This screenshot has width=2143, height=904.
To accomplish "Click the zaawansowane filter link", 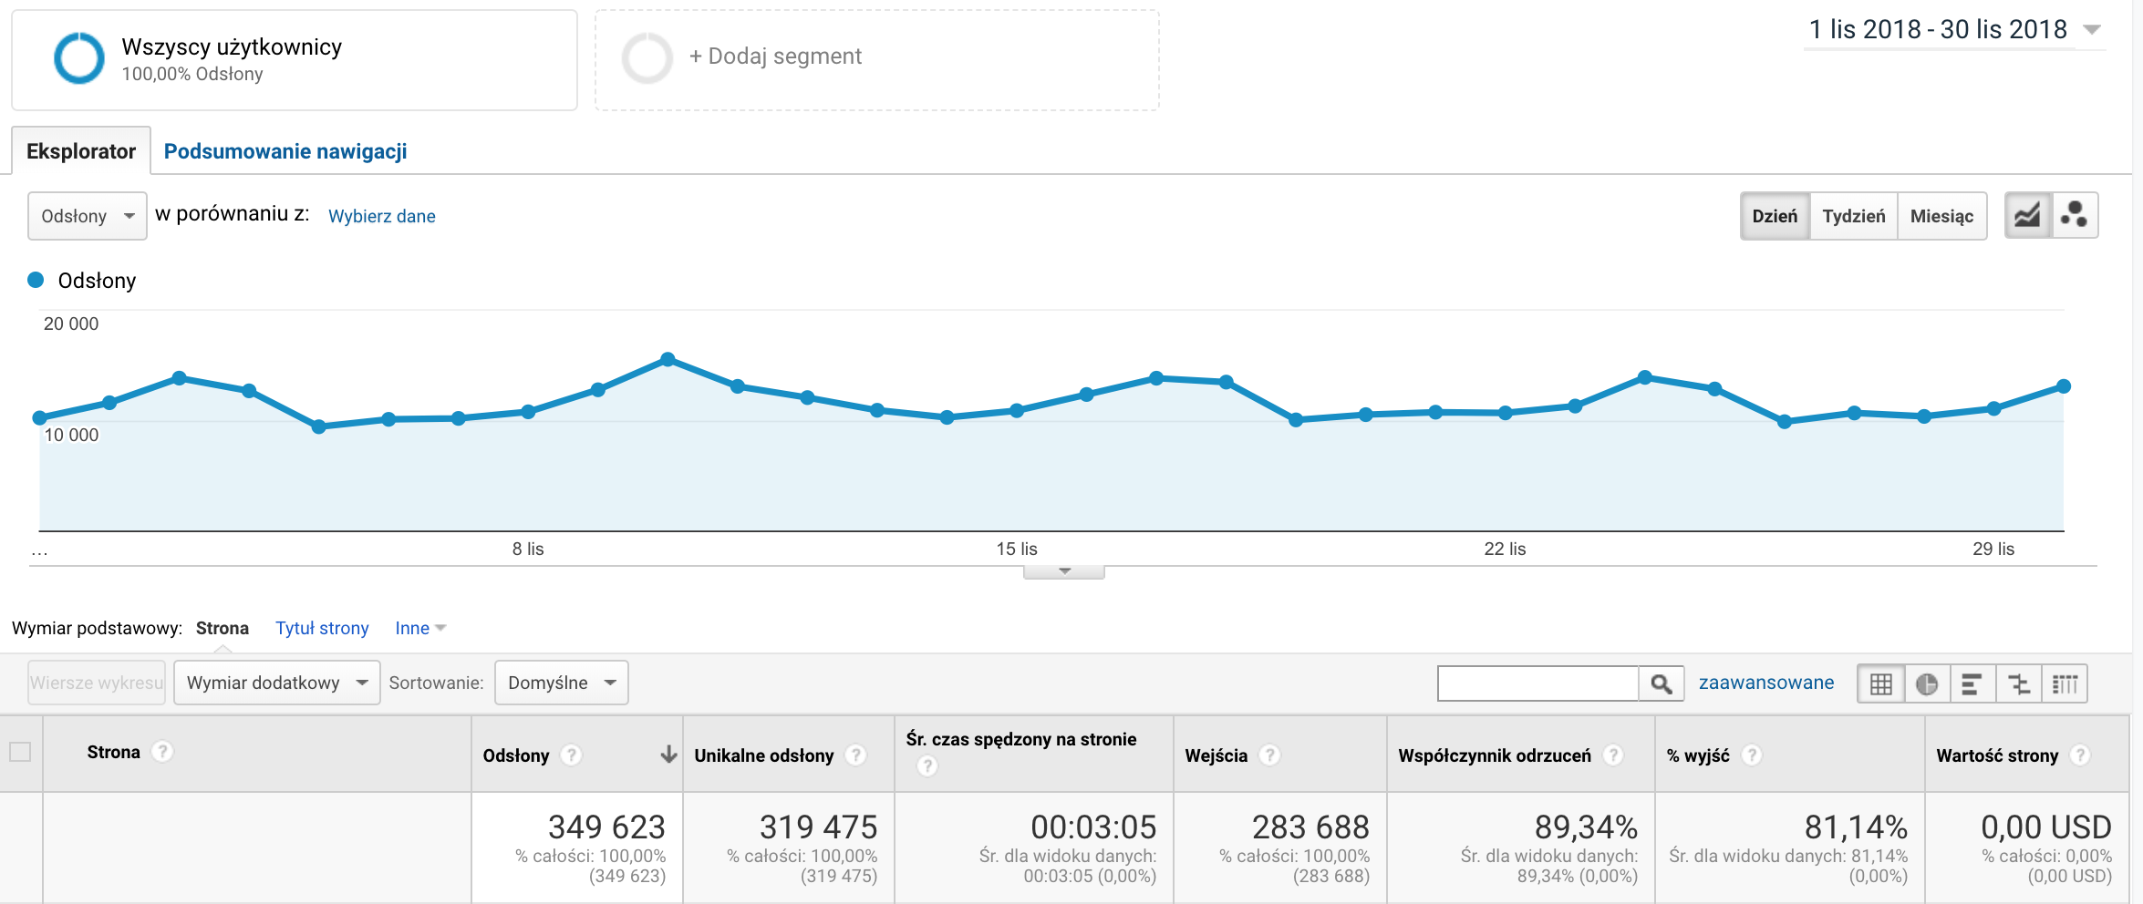I will click(1765, 683).
